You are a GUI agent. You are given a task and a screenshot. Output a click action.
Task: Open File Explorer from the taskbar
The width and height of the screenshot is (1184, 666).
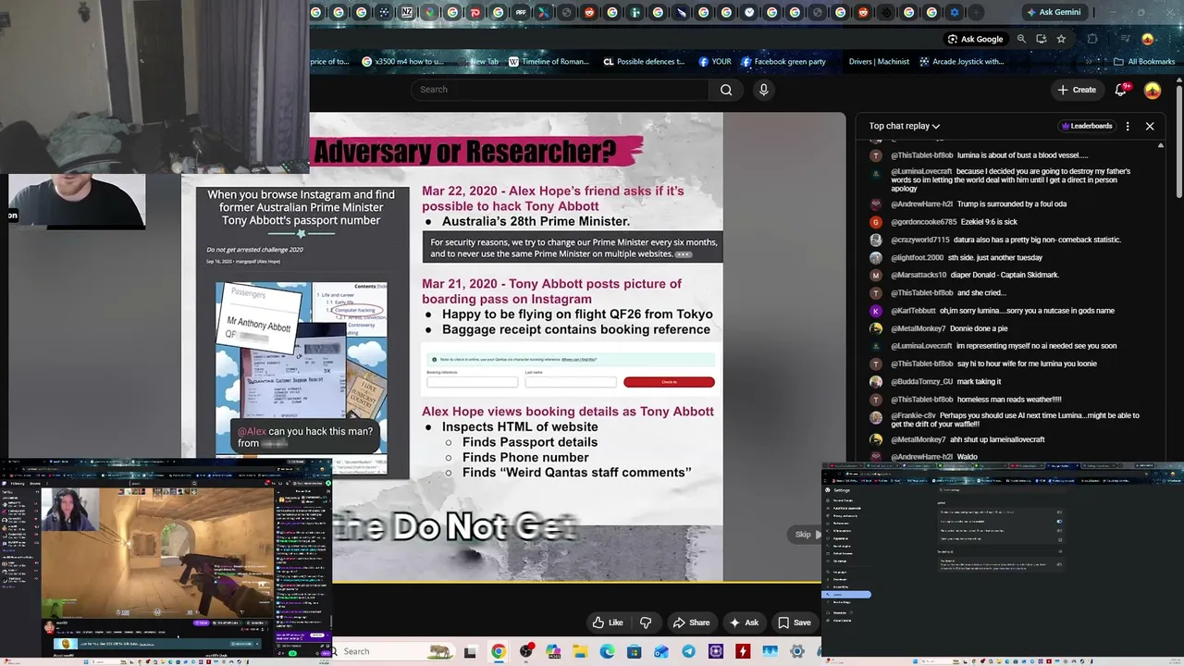coord(580,651)
